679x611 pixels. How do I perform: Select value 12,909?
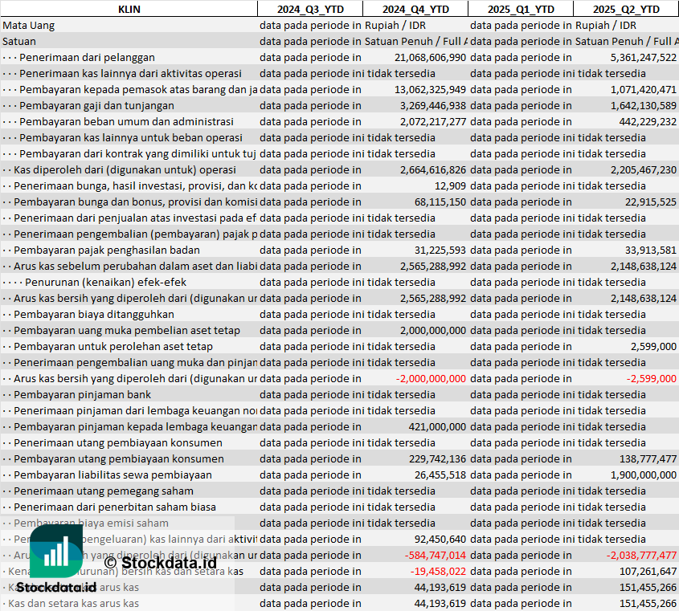(450, 185)
